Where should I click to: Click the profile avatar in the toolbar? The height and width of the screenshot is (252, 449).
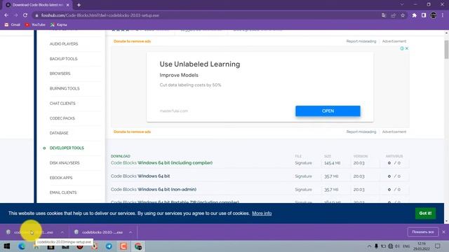434,15
